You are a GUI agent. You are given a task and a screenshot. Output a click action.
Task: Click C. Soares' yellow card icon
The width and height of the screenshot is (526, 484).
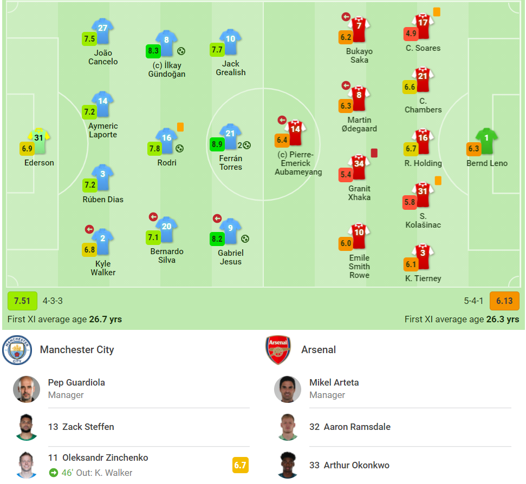point(437,11)
